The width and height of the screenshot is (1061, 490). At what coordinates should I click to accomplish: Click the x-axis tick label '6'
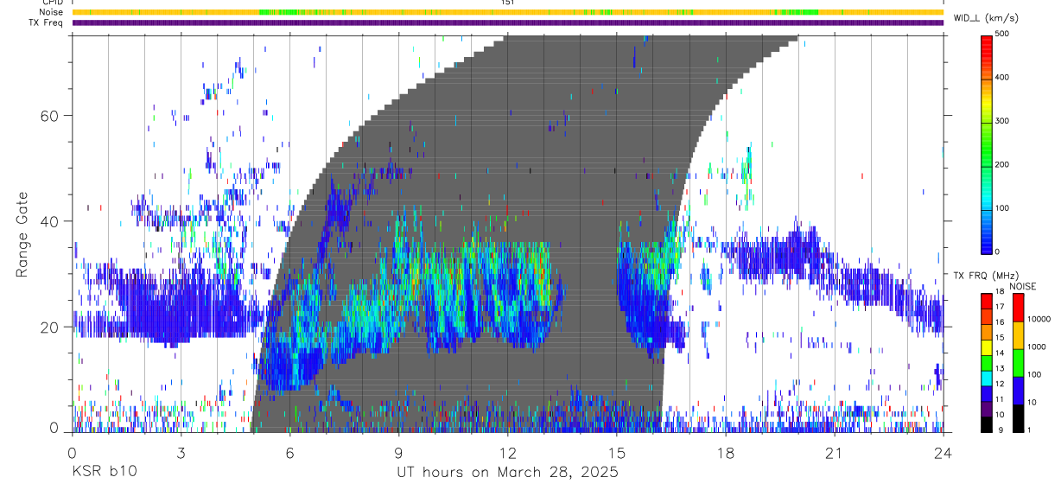click(290, 453)
